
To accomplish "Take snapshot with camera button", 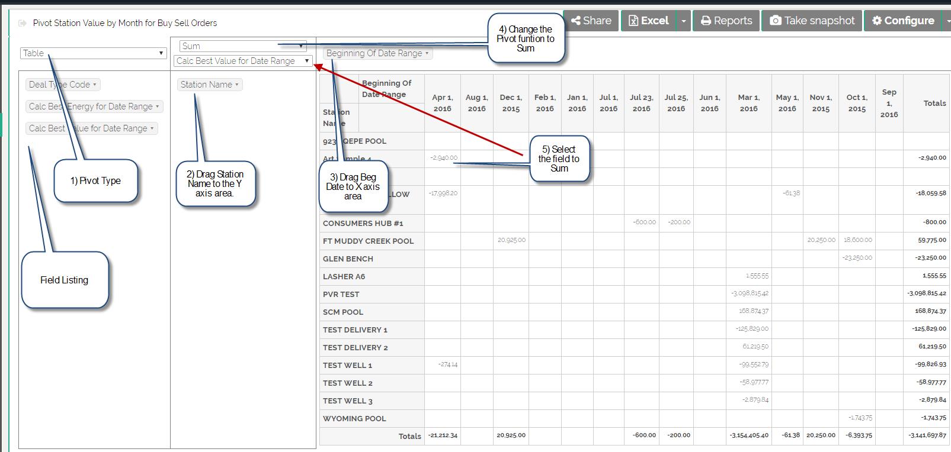I will point(812,21).
